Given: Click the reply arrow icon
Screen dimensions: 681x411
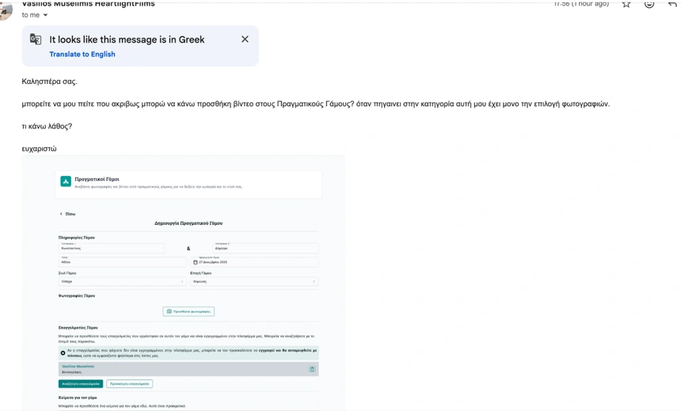Looking at the screenshot, I should tap(672, 4).
